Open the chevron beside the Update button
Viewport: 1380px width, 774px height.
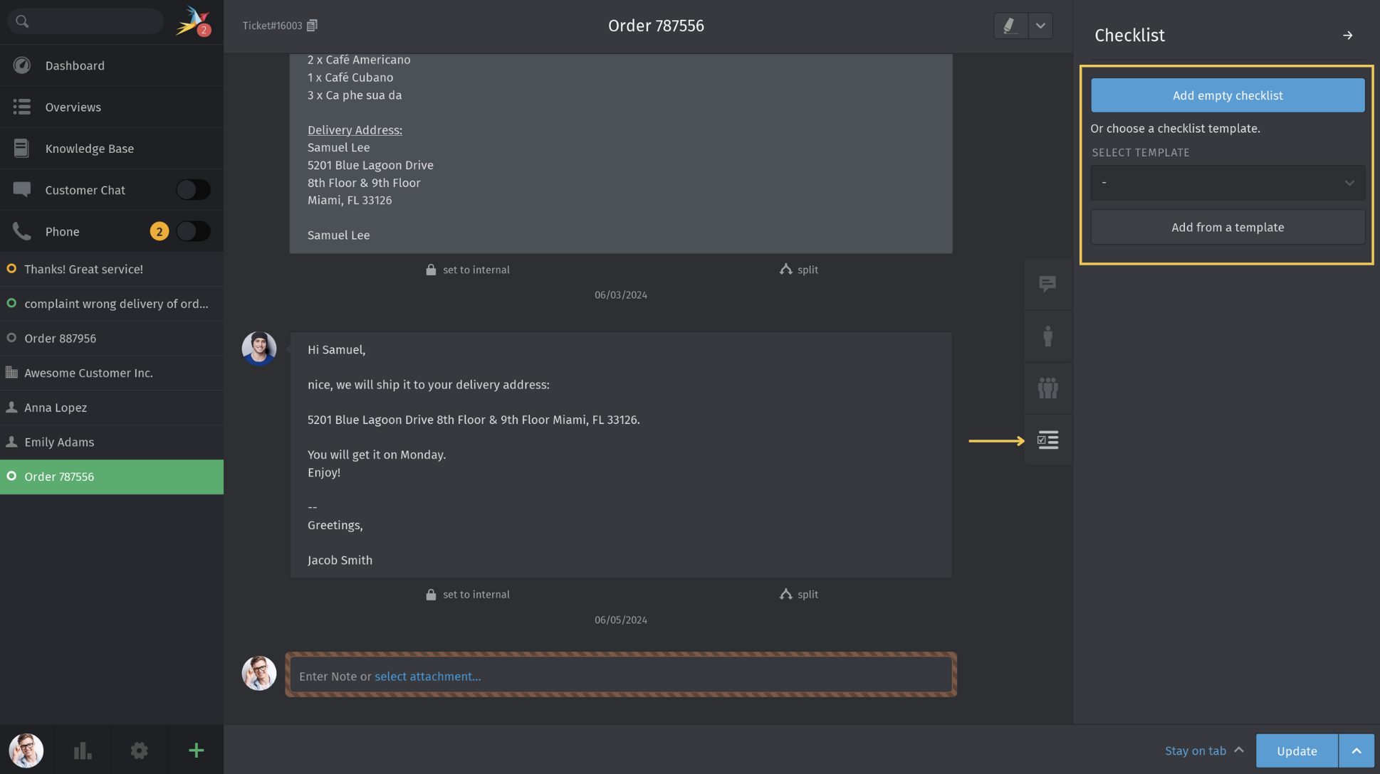coord(1356,751)
